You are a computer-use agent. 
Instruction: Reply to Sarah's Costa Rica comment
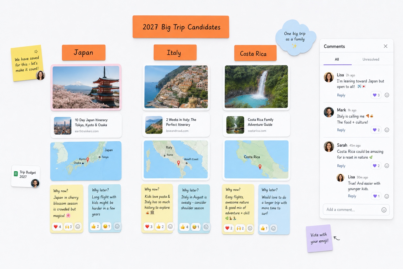click(341, 166)
